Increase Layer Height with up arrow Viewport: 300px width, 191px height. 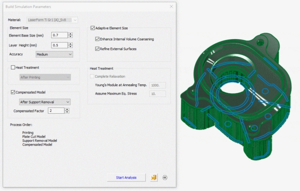[x=70, y=44]
